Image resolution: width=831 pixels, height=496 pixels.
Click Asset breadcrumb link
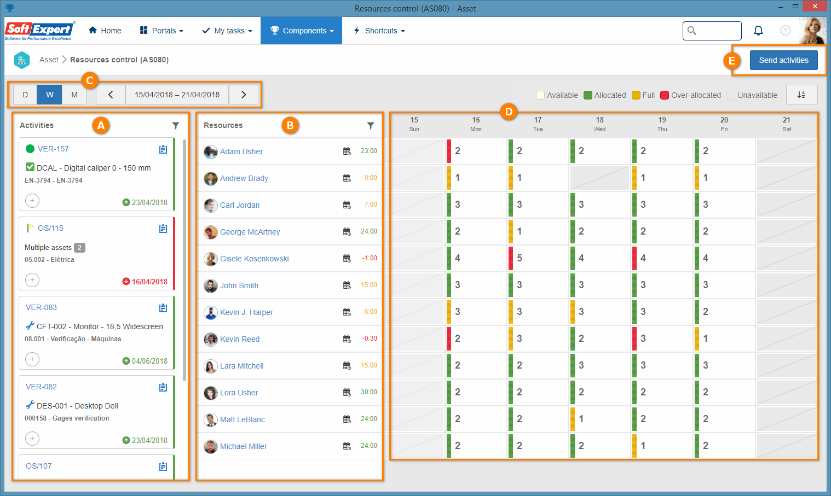tap(49, 60)
